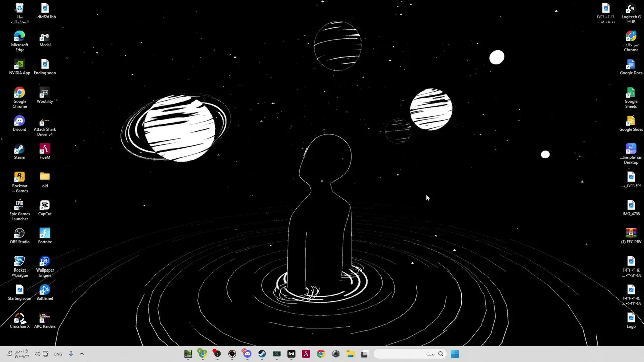The height and width of the screenshot is (362, 644).
Task: Select the 'Ending soon' file icon
Action: [x=45, y=67]
